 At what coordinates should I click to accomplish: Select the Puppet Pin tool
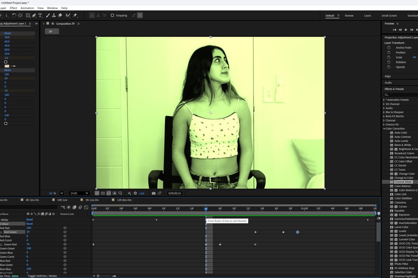pyautogui.click(x=75, y=15)
